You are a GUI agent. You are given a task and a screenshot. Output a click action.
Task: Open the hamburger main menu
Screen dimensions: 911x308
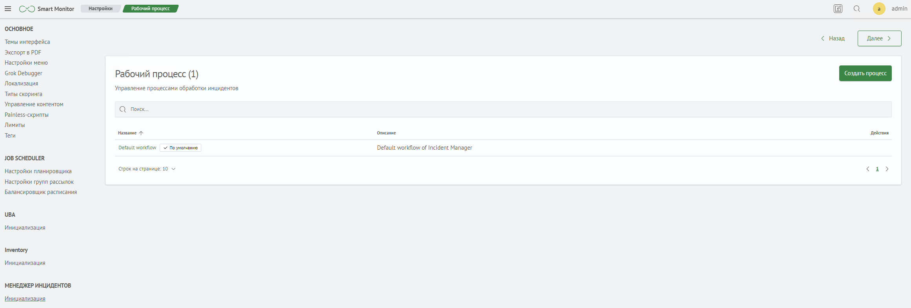(8, 9)
